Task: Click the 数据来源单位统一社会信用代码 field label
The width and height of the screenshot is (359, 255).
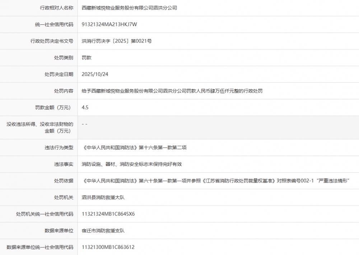Action: coord(40,247)
